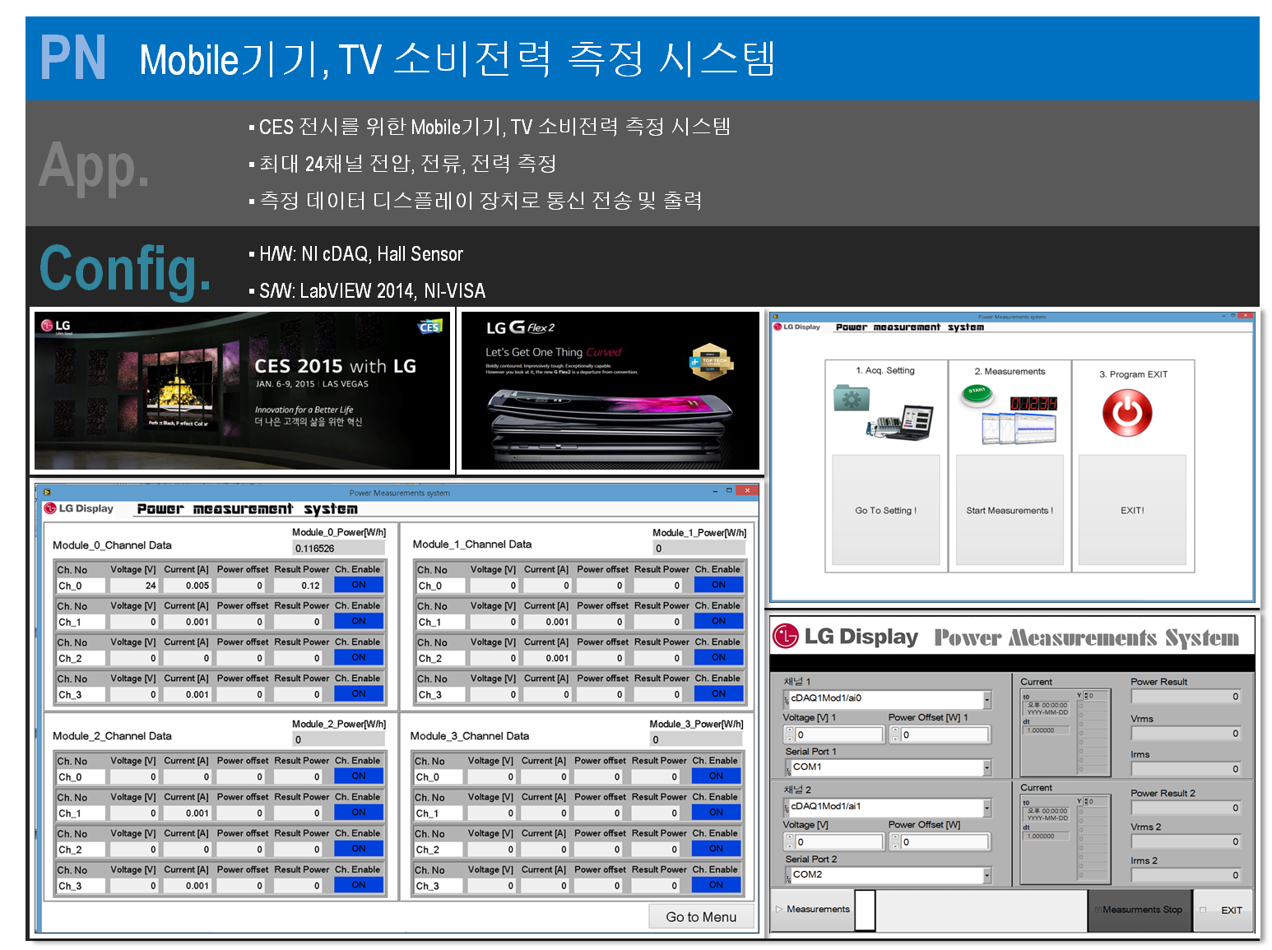This screenshot has height=950, width=1272.
Task: Toggle the Module_3 Ch_2 ON enable switch
Action: pos(716,848)
